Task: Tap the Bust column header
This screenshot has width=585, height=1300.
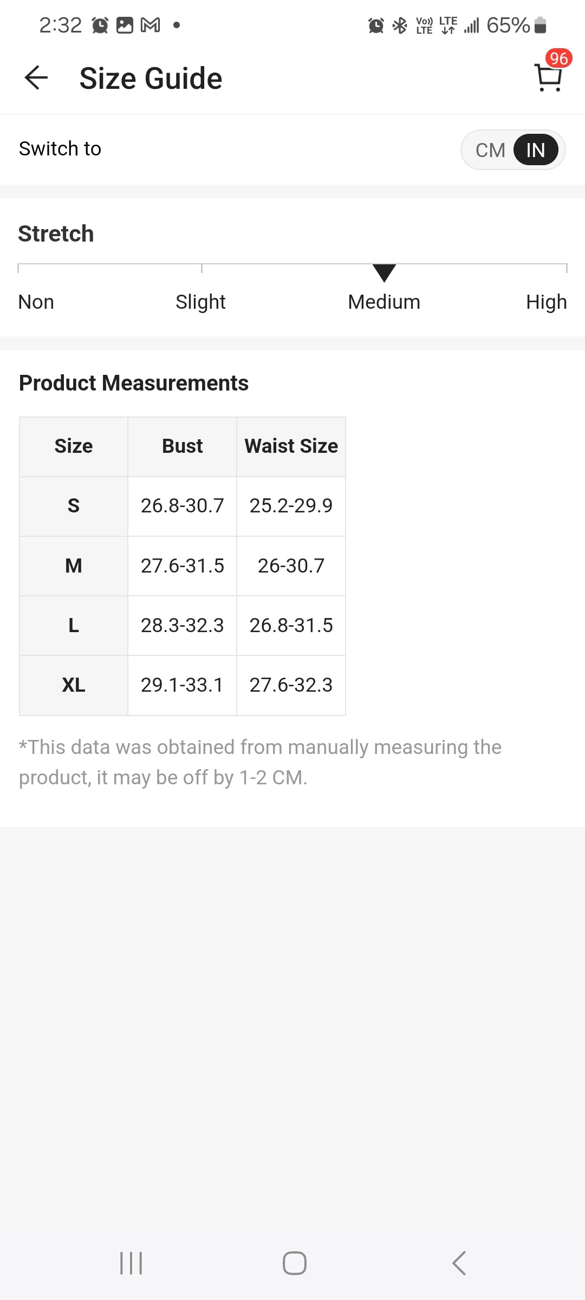Action: [182, 446]
